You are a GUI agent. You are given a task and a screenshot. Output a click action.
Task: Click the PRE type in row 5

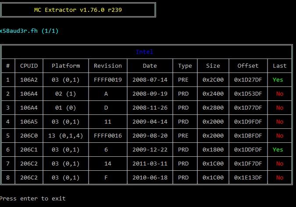click(x=183, y=135)
